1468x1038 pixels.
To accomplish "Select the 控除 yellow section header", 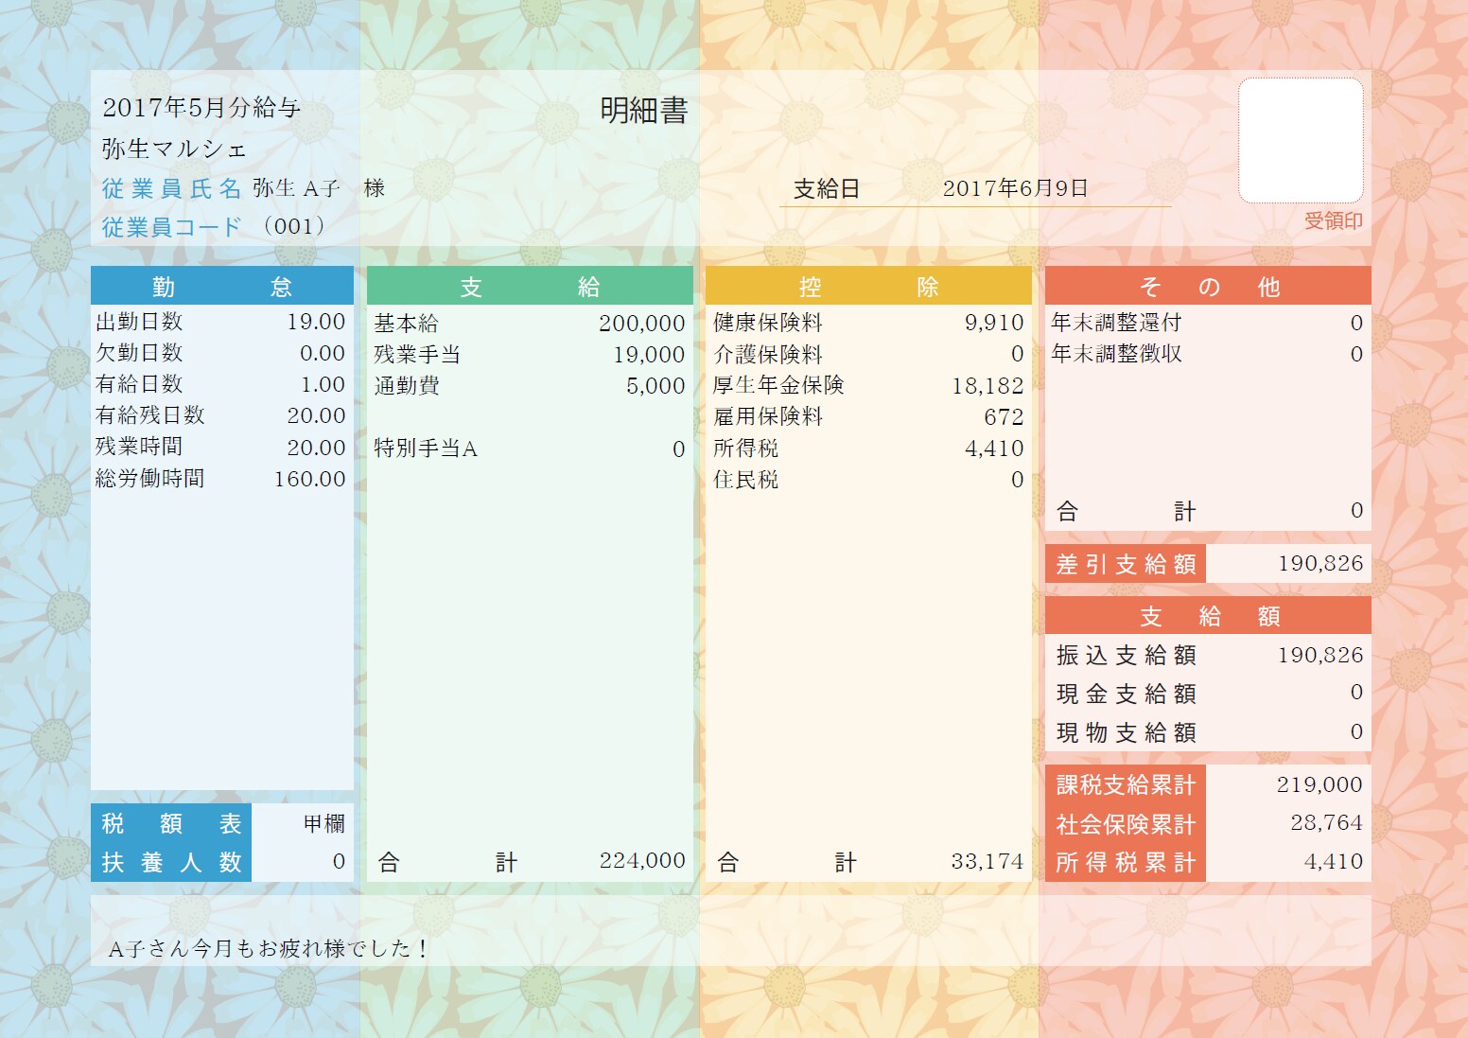I will coord(868,286).
